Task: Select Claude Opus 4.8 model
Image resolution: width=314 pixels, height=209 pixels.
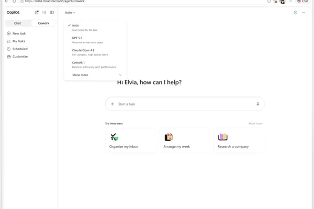Action: pos(95,52)
